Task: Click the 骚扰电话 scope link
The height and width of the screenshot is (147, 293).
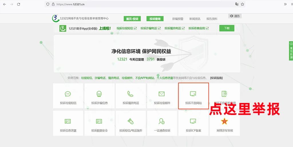Action: (x=114, y=78)
